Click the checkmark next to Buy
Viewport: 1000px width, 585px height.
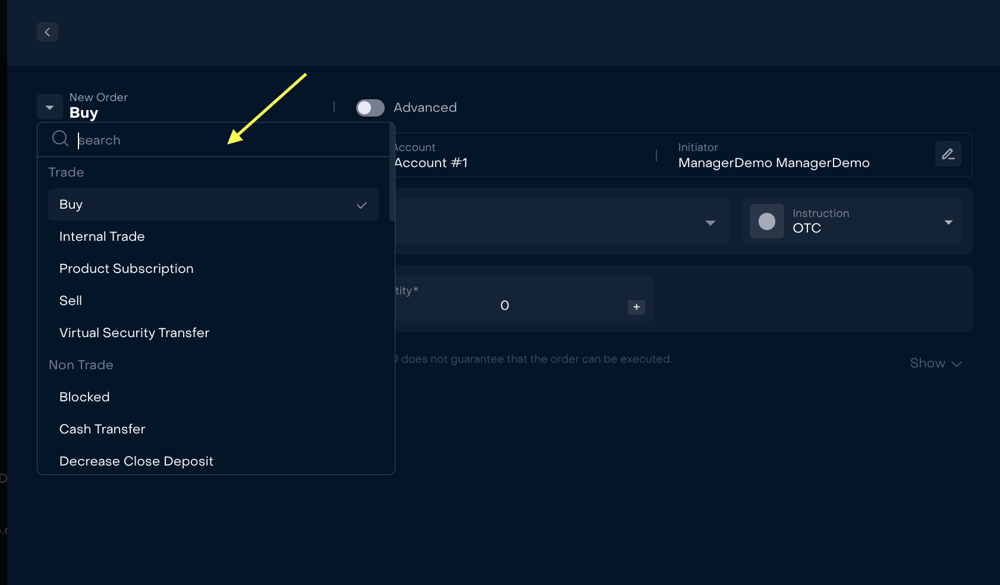[361, 205]
